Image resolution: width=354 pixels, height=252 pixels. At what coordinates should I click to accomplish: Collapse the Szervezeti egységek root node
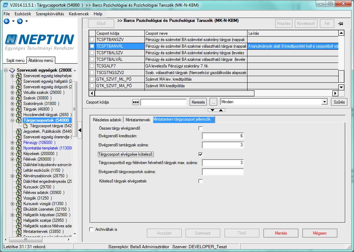(x=6, y=70)
